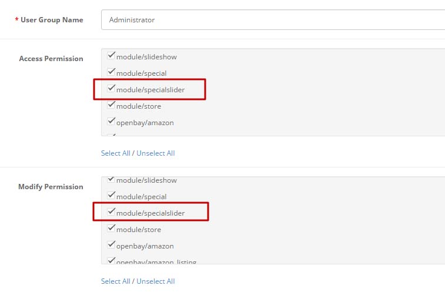Uncheck module/slideshow under Access Permission
This screenshot has height=292, width=445.
pyautogui.click(x=111, y=56)
